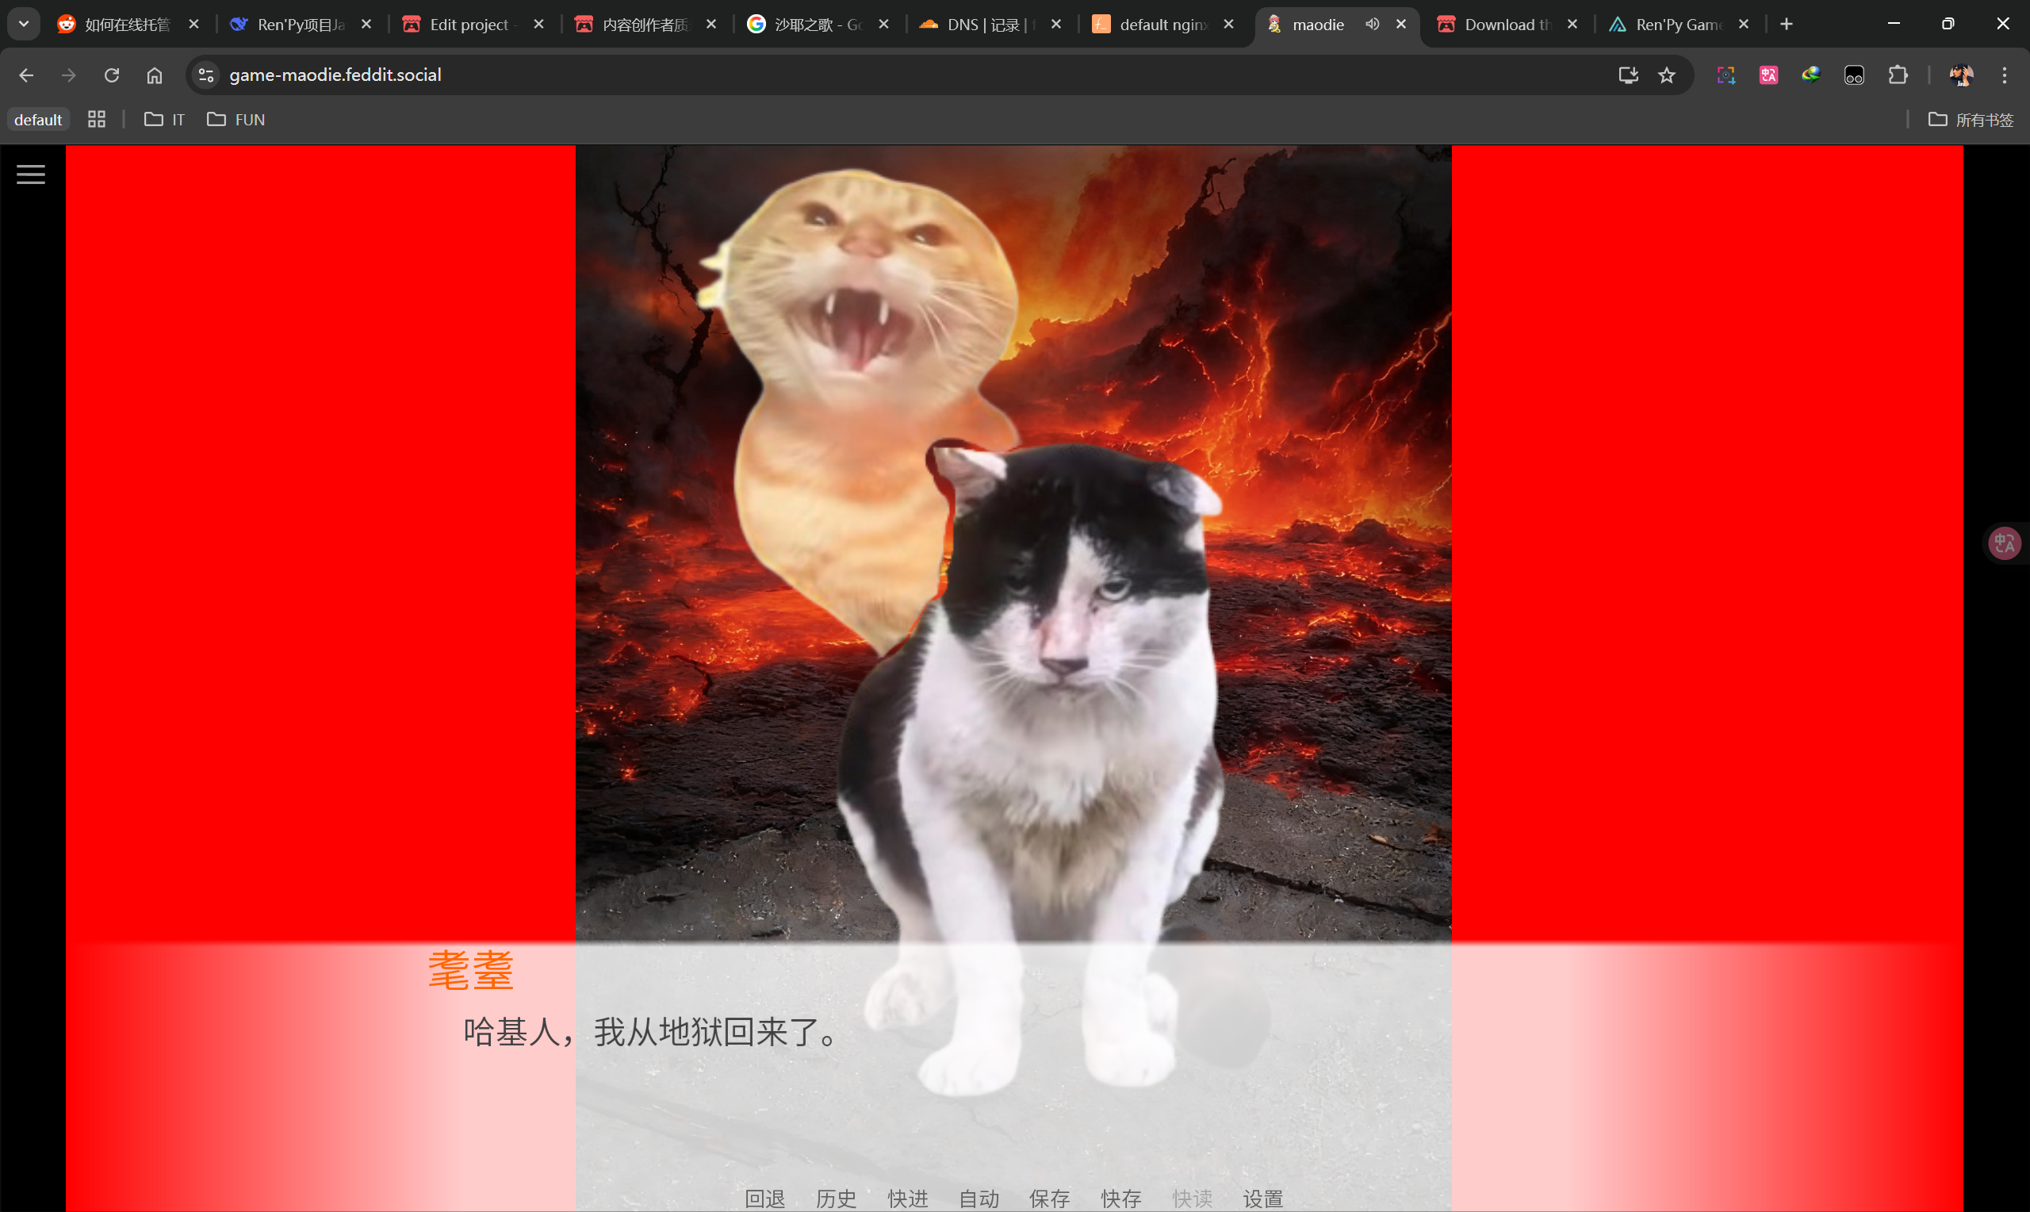Toggle 快进 skip mode

point(907,1198)
